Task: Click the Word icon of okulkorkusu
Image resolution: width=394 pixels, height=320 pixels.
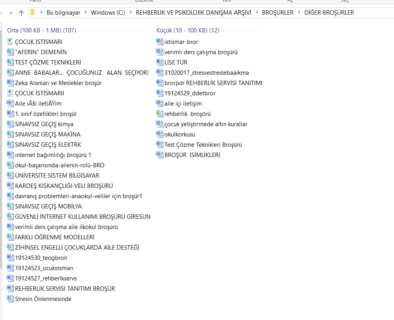Action: point(160,134)
